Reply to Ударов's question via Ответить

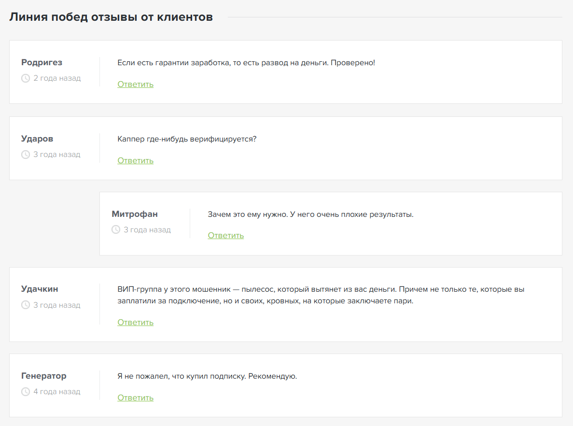tap(135, 160)
